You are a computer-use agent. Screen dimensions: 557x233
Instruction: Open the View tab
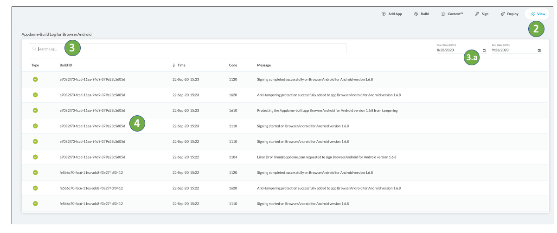pos(537,14)
